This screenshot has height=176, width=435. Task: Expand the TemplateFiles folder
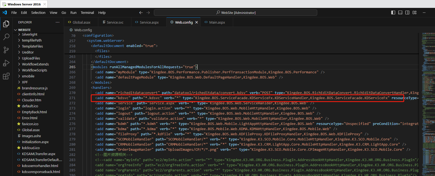click(x=19, y=46)
